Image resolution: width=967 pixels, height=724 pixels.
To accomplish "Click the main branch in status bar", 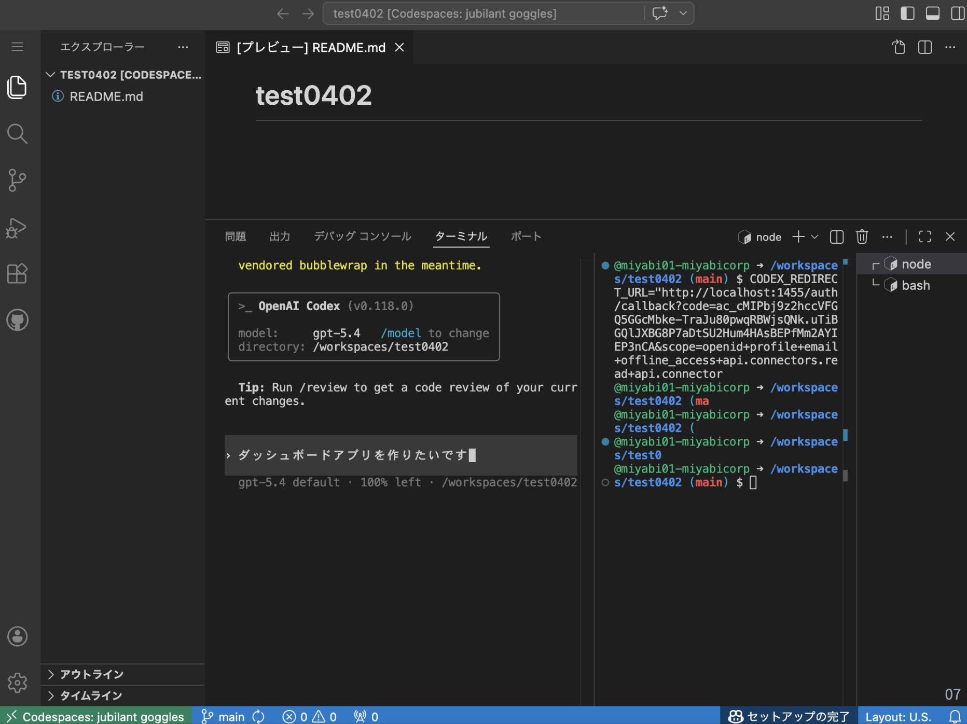I will pyautogui.click(x=223, y=716).
